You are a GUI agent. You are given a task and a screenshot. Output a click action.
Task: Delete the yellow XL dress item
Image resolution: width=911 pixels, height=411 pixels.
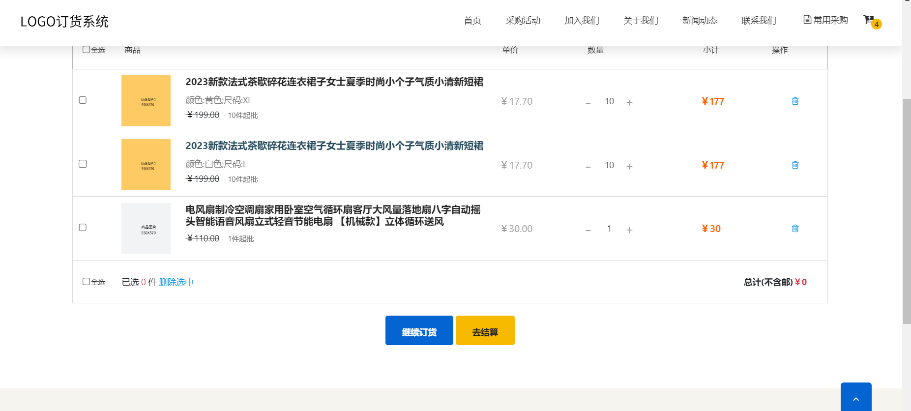pyautogui.click(x=795, y=101)
